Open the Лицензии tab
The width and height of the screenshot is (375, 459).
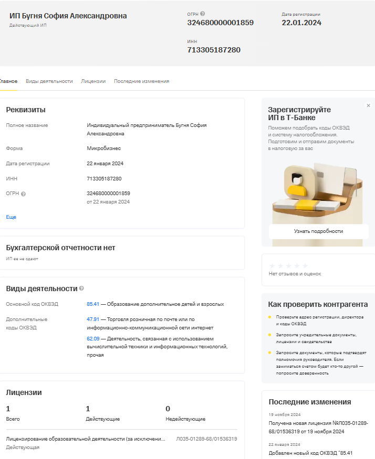pos(93,81)
